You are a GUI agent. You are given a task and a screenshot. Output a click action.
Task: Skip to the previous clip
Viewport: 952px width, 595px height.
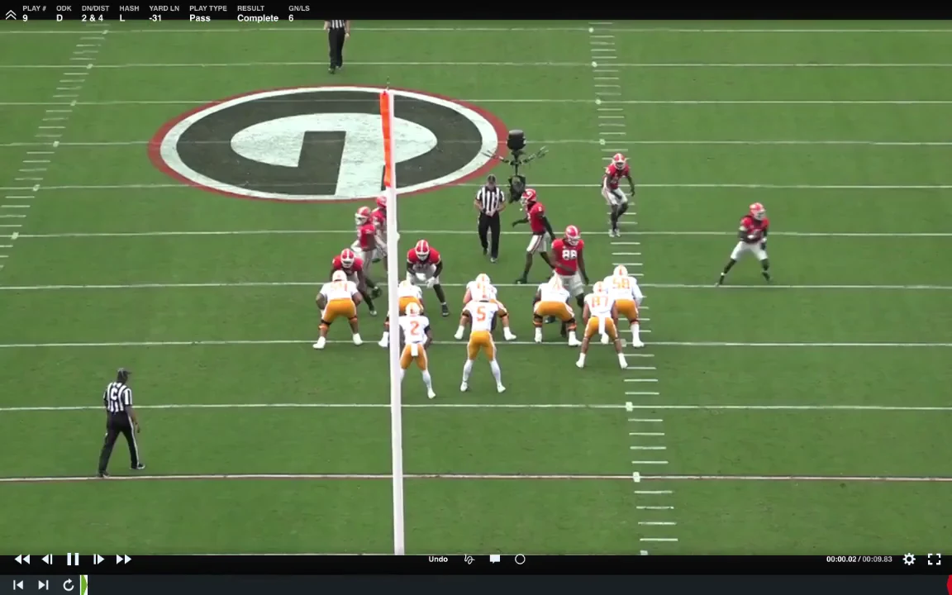pos(18,585)
